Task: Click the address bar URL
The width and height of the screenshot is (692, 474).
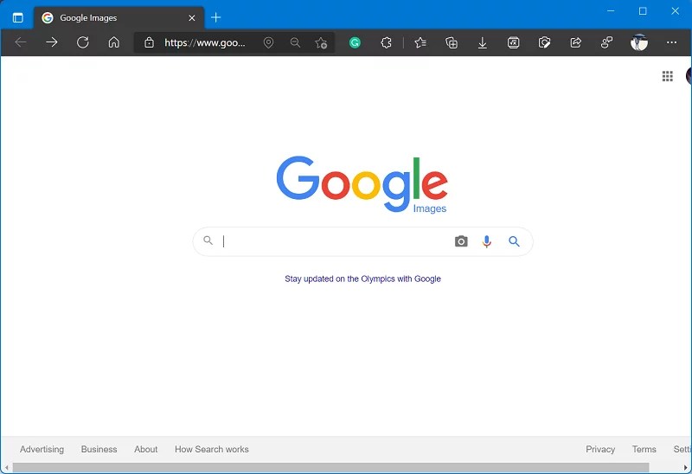Action: point(205,42)
